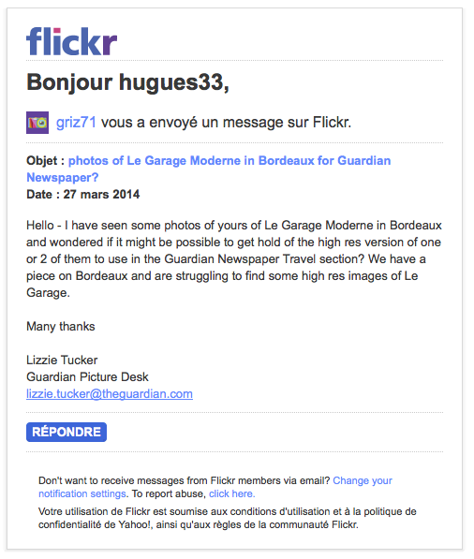
Task: Click the "Lizzie Tucker" signature name
Action: 62,360
